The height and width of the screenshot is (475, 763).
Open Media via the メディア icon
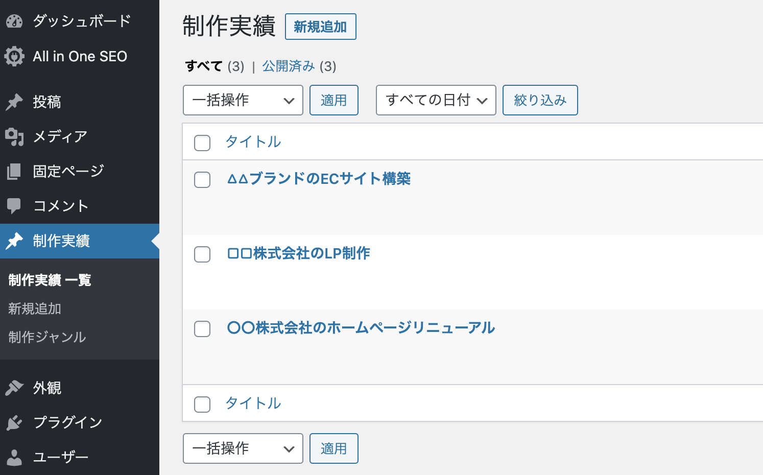(x=14, y=136)
